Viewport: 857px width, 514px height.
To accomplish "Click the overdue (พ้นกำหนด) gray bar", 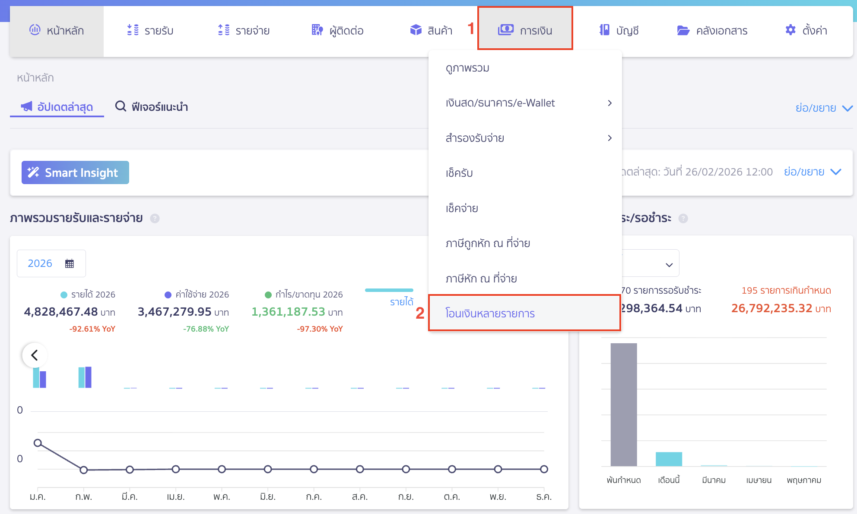I will (623, 404).
